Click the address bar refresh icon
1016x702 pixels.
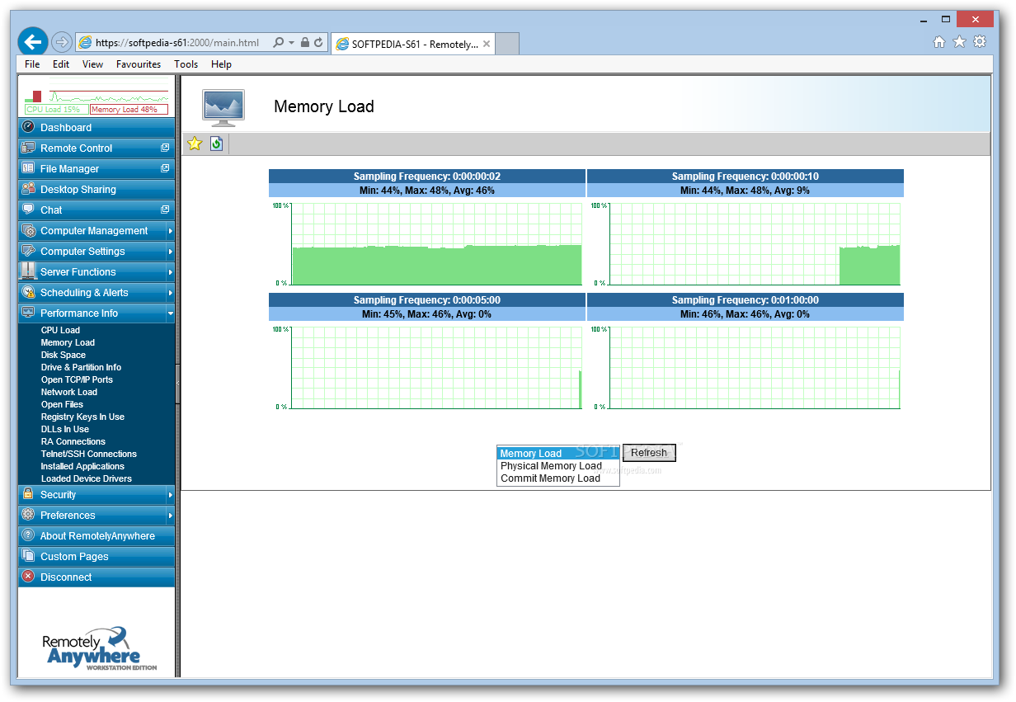[x=318, y=43]
